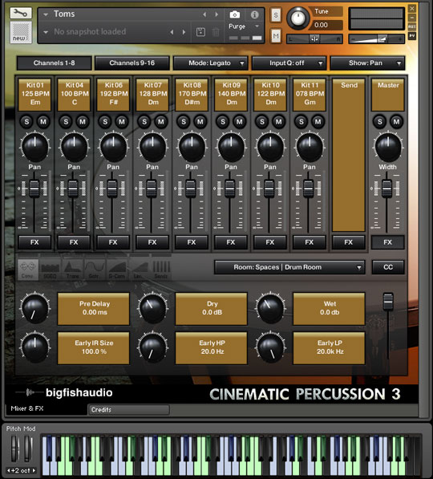Open the Room: Spaces Drum Room dropdown

click(x=289, y=267)
